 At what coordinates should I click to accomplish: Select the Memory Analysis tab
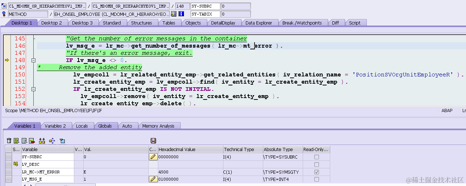coord(158,126)
